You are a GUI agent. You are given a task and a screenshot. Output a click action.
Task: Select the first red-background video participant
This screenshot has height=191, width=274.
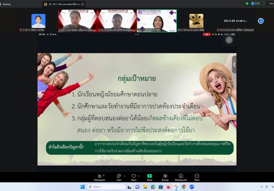point(77,21)
